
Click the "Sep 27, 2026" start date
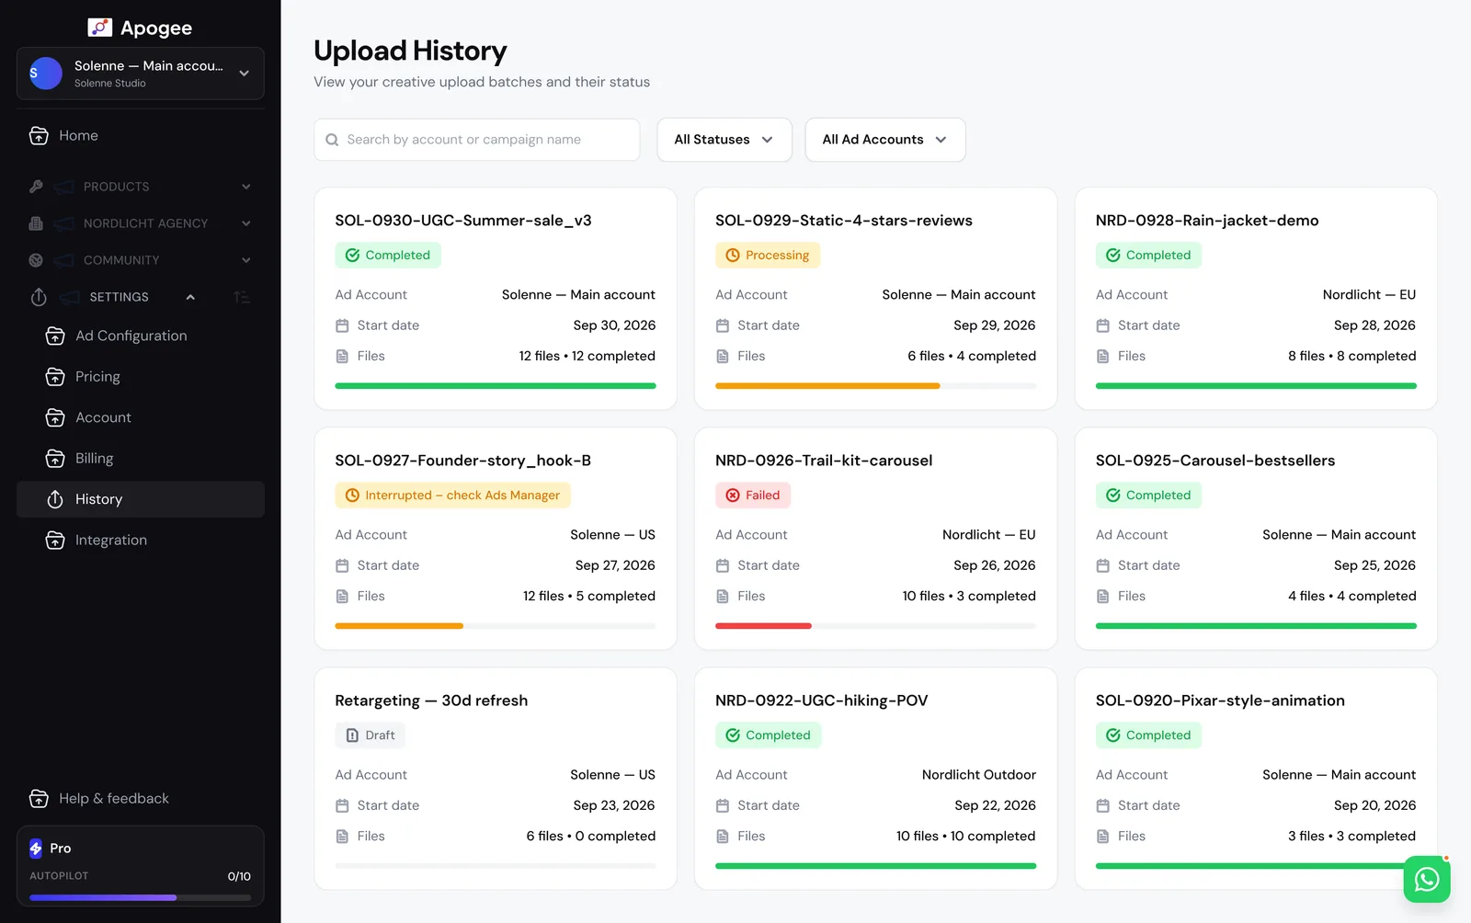[615, 565]
